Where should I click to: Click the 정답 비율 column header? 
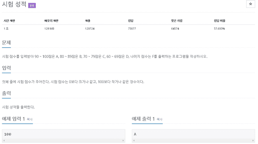point(220,21)
